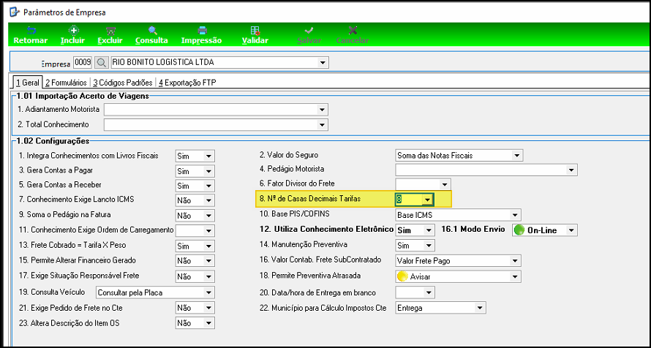Open Soma o Pedágio na Fatura dropdown

[209, 215]
